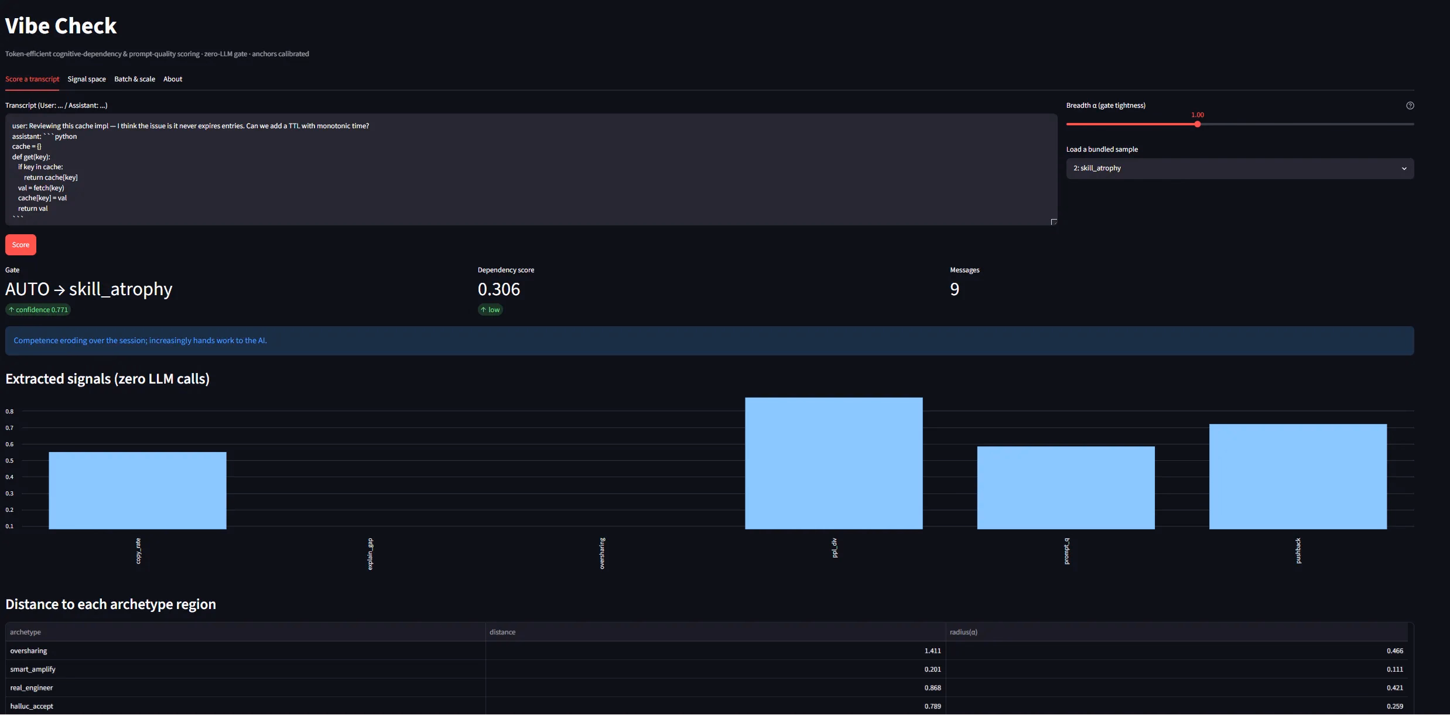Viewport: 1450px width, 715px height.
Task: Click the radius value 0.111
Action: coord(1394,669)
